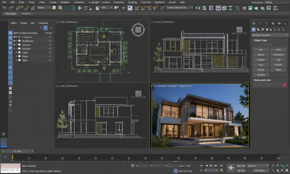Toggle visibility of 0 (default) layer
The image size is (290, 174).
coord(17,37)
